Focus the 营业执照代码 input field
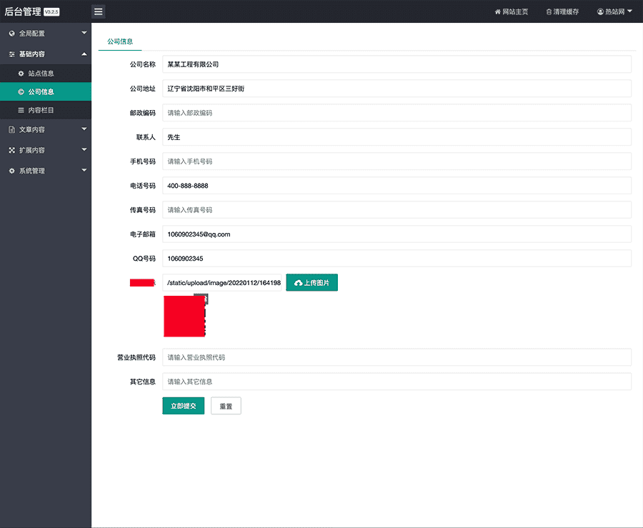Screen dimensions: 643x528 (397, 357)
